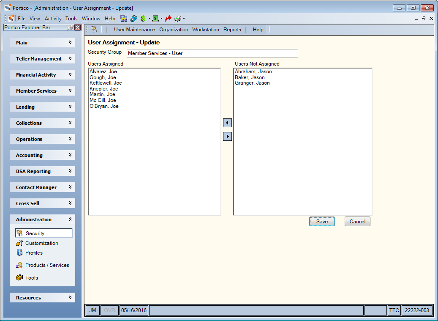Expand the Lending section
The height and width of the screenshot is (321, 438).
tap(43, 107)
